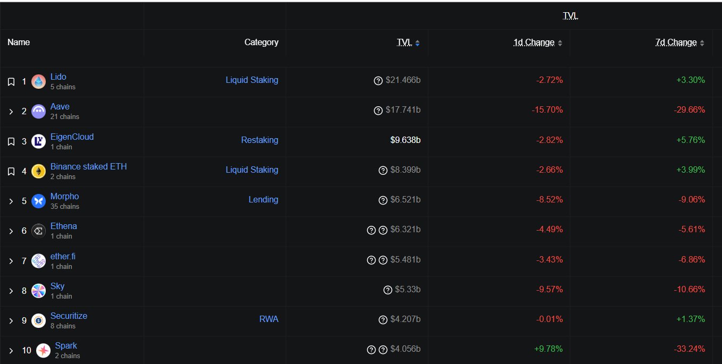Bookmark Binance staked ETH
Image resolution: width=722 pixels, height=364 pixels.
click(11, 171)
